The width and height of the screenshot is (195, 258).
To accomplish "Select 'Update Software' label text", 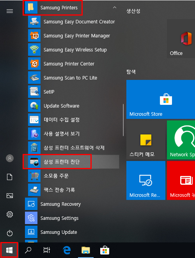I will [62, 106].
